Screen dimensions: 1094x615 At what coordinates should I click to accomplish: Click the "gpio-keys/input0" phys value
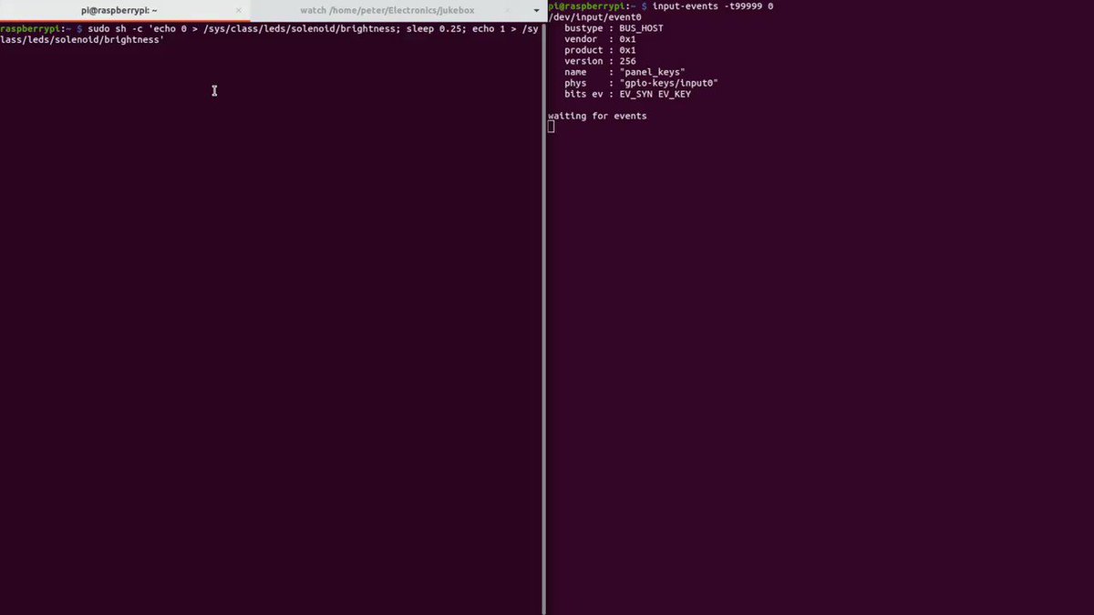[668, 83]
